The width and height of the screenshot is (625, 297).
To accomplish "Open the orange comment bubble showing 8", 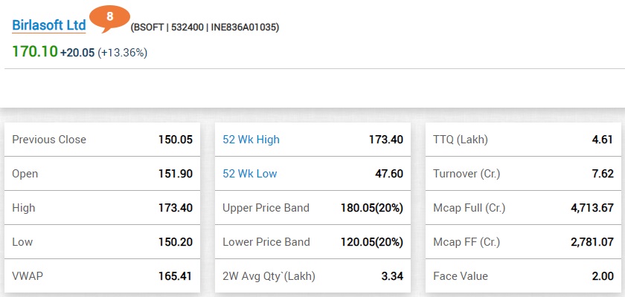I will click(109, 19).
